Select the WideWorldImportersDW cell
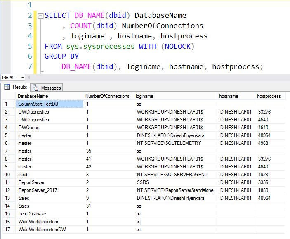Screen dimensions: 290x239 click(x=50, y=230)
